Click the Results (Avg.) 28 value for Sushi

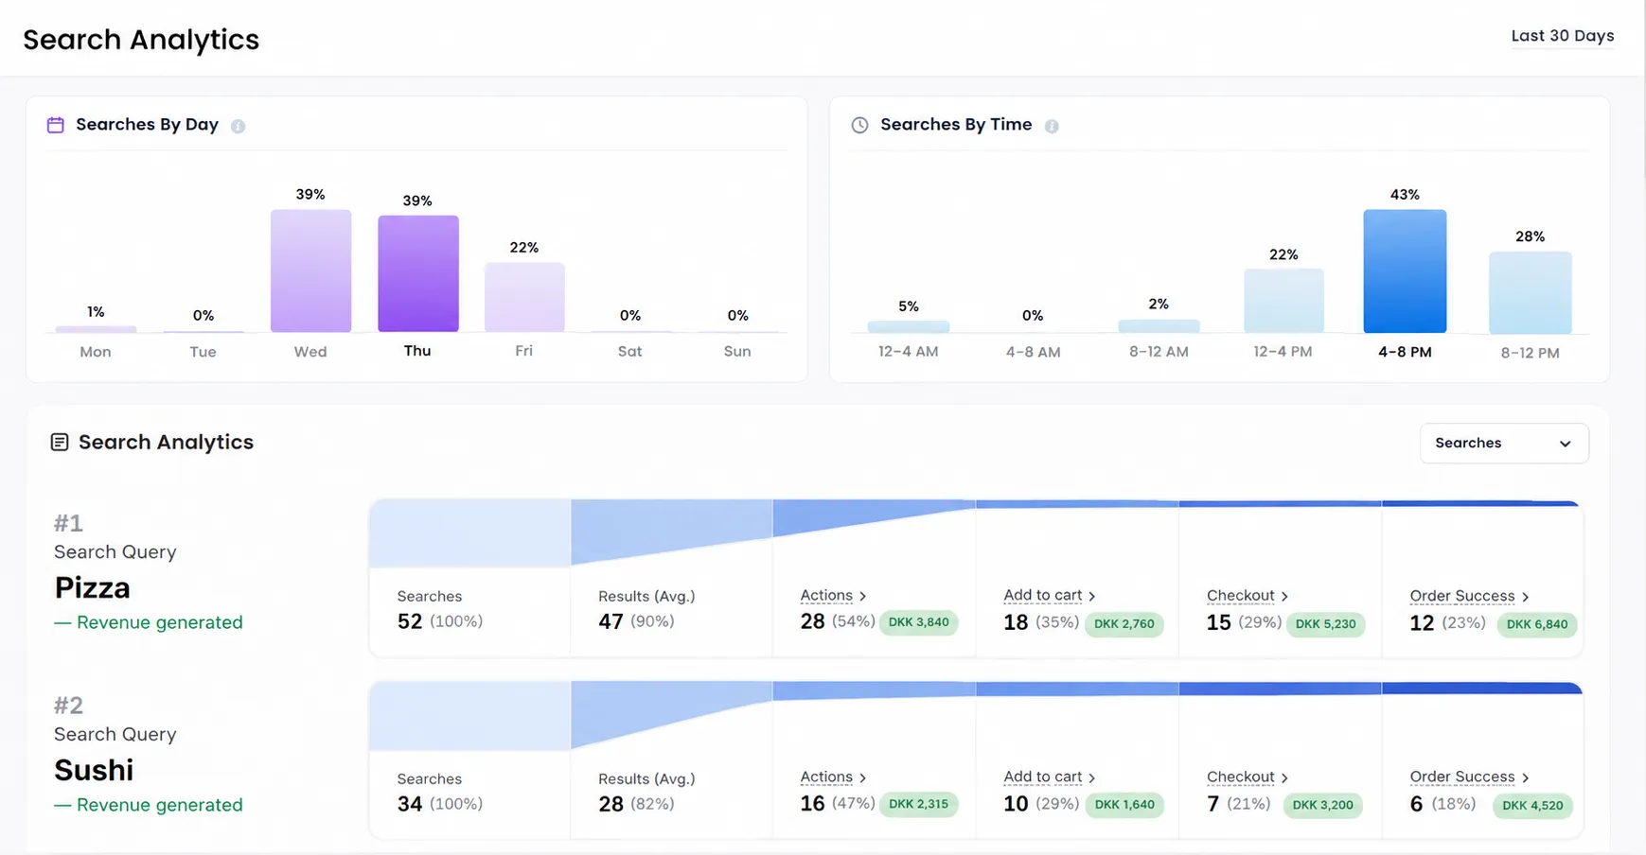tap(611, 804)
